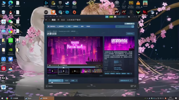179x100 pixels.
Task: Toggle the trailer autoplay checkbox
Action: point(61,65)
